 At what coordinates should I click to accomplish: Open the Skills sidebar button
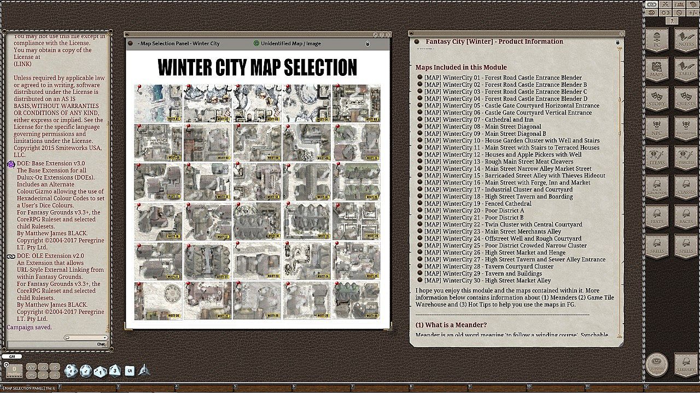[657, 247]
